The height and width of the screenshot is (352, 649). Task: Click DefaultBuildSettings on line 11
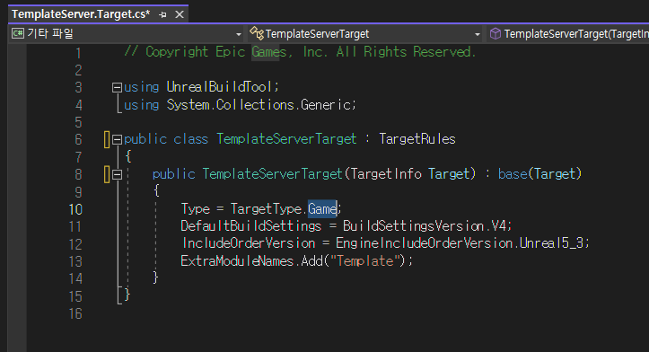click(x=250, y=226)
